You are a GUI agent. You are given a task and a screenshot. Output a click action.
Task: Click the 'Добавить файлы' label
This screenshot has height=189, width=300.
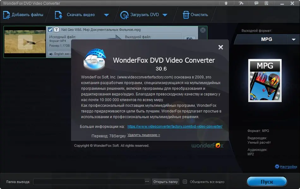pyautogui.click(x=27, y=15)
